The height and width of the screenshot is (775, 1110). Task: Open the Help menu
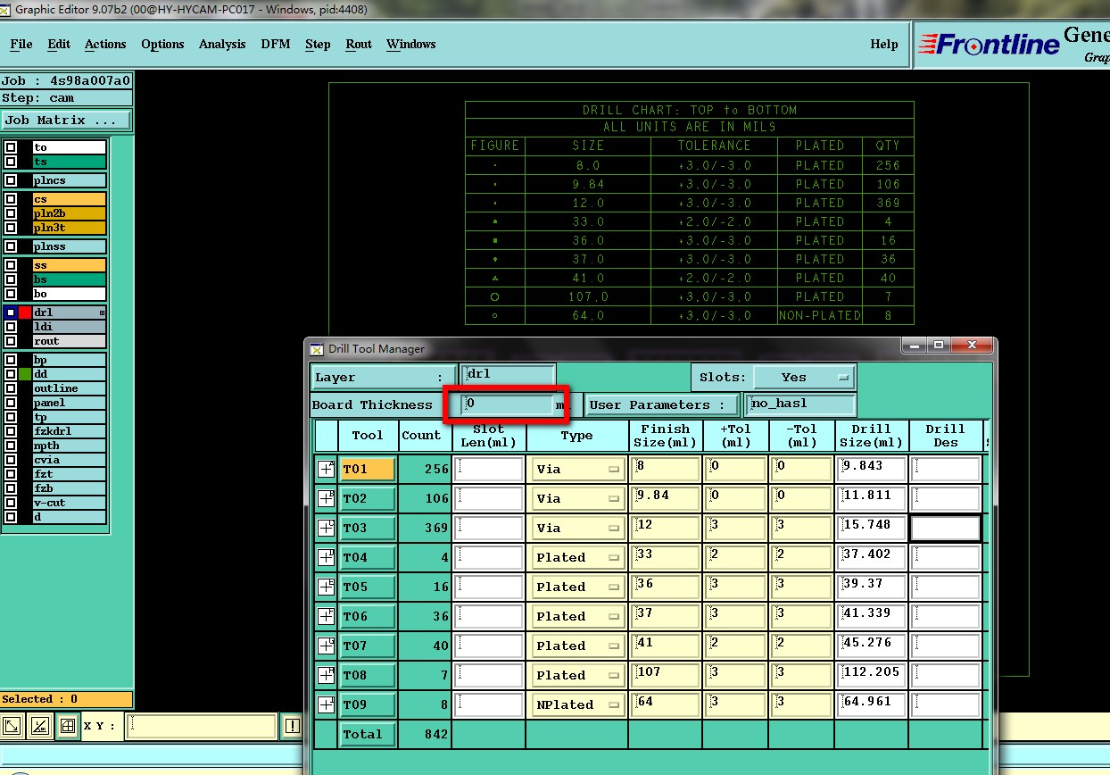[884, 44]
